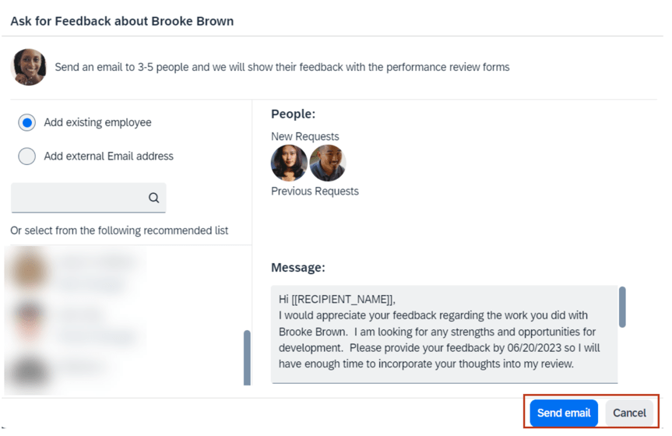
Task: Select the woman's avatar under New Requests
Action: click(x=289, y=163)
